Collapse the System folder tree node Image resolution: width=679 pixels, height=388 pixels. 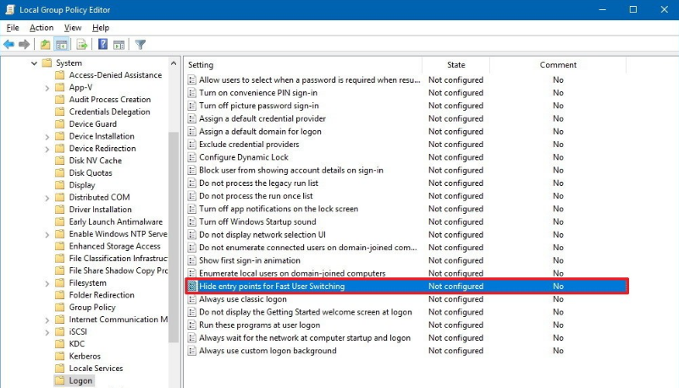pos(35,63)
